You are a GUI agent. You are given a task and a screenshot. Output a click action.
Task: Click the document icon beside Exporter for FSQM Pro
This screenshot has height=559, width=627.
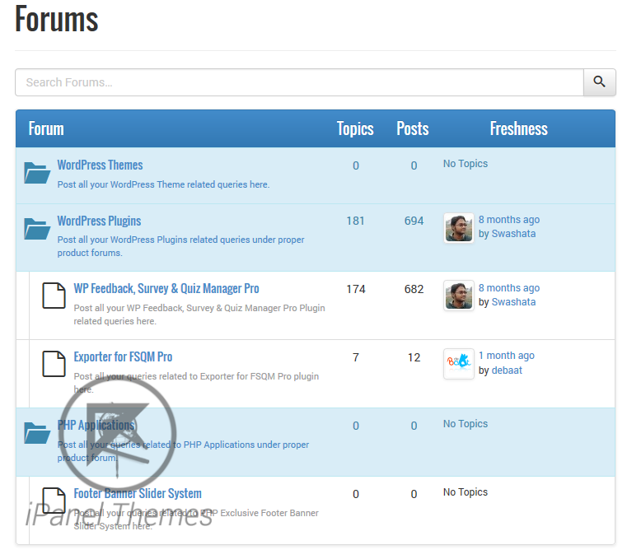point(54,364)
